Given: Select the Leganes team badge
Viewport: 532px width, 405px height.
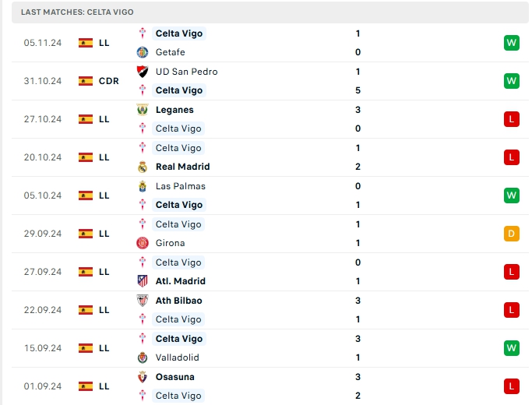Looking at the screenshot, I should (142, 110).
